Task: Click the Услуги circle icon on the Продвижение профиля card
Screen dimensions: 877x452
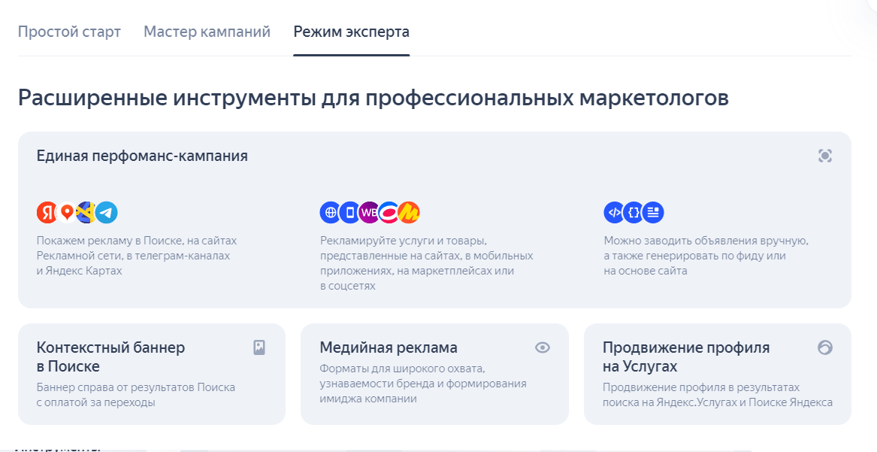Action: pyautogui.click(x=825, y=347)
